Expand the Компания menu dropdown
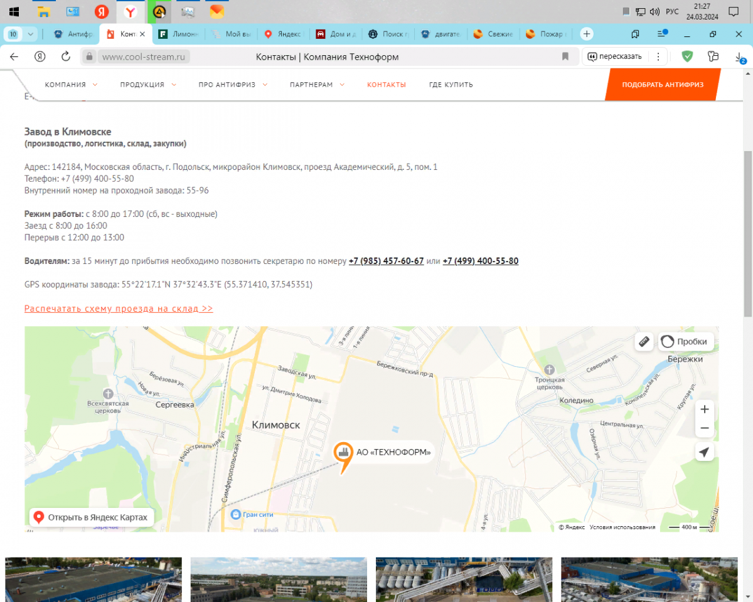Image resolution: width=753 pixels, height=602 pixels. coord(71,85)
